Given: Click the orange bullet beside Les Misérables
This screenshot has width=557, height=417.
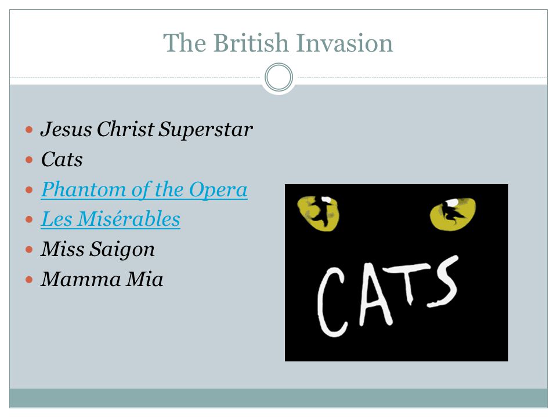Looking at the screenshot, I should (x=29, y=220).
